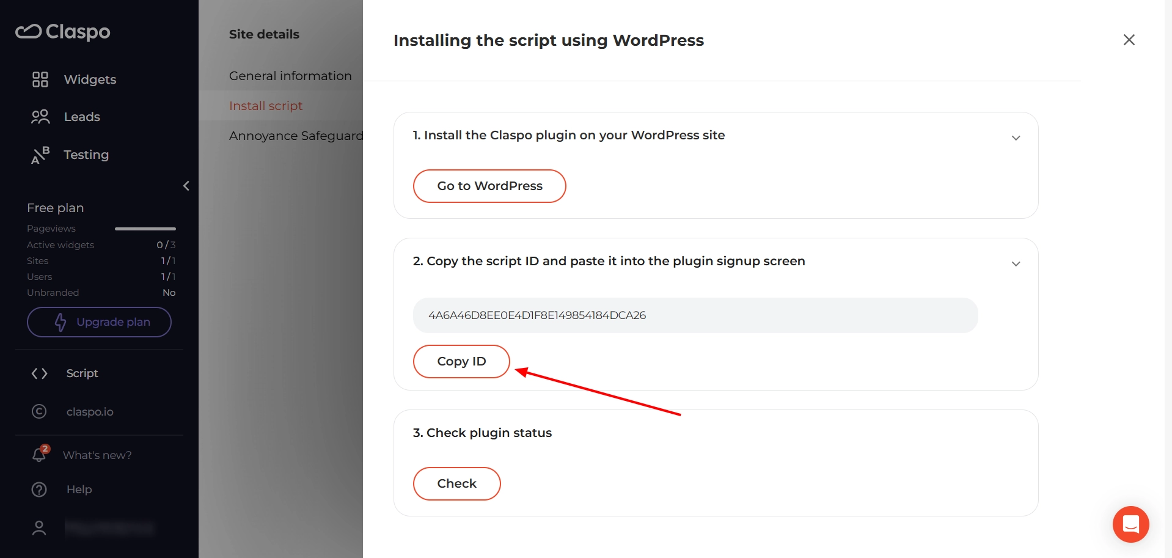The width and height of the screenshot is (1172, 558).
Task: Open the Script code-brackets icon
Action: [40, 373]
